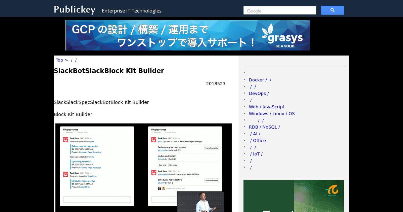Click the Enterprise IT Technologies tagline
Screen dimensions: 403x212
132,11
